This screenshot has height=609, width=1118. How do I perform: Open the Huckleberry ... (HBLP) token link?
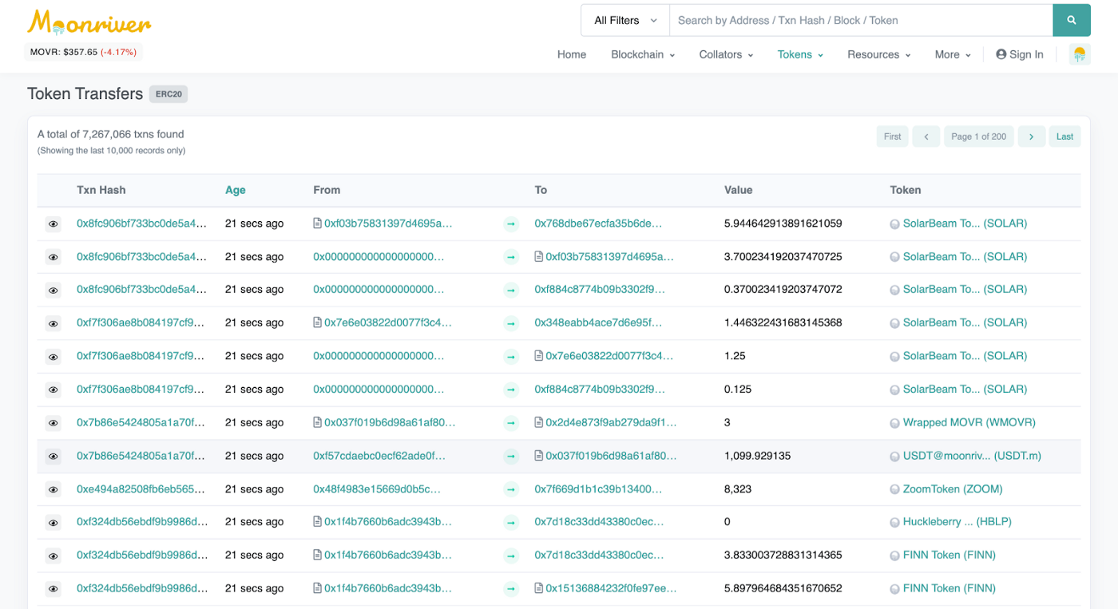[x=957, y=521]
